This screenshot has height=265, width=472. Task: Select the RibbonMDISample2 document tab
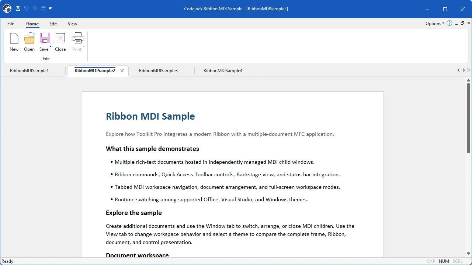pyautogui.click(x=95, y=71)
